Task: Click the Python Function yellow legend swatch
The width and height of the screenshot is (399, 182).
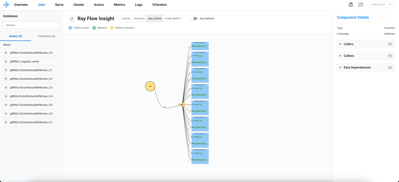Action: (112, 28)
